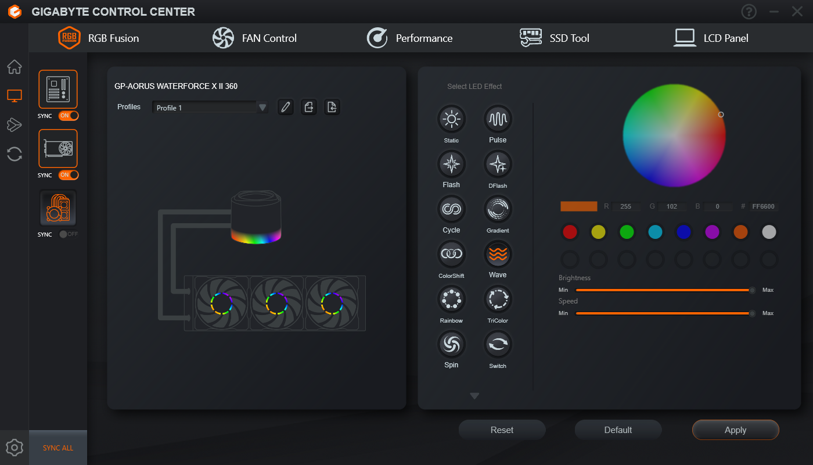
Task: Click the G value field
Action: (672, 206)
